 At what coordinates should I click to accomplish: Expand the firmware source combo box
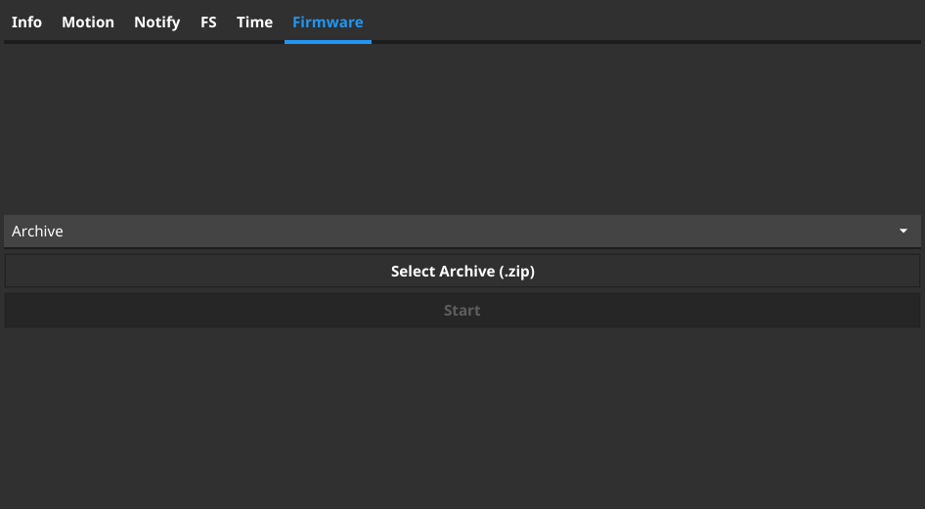click(462, 232)
